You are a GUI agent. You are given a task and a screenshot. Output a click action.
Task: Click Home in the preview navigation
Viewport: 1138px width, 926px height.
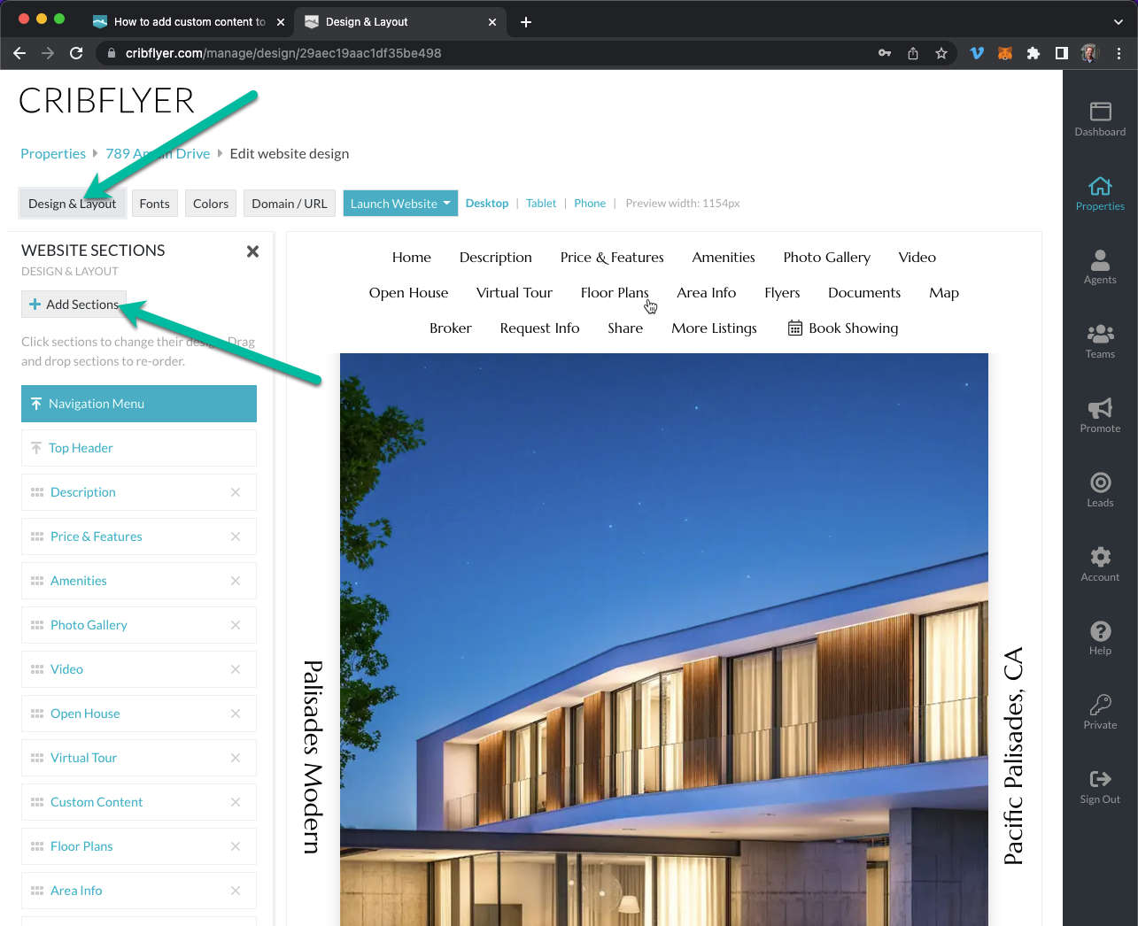click(412, 258)
